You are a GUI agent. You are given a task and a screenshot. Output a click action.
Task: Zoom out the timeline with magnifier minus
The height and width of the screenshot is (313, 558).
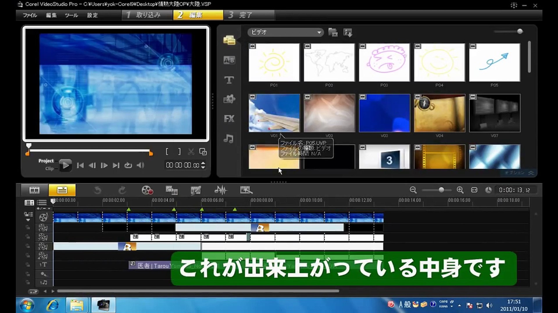pos(413,190)
